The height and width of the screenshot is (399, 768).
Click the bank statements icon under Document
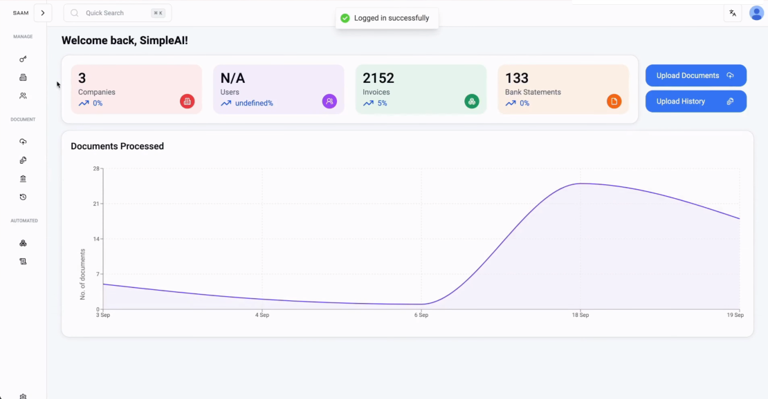tap(23, 178)
